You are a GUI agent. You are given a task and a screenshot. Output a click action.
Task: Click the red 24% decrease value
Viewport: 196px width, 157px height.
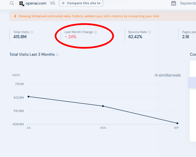(72, 37)
